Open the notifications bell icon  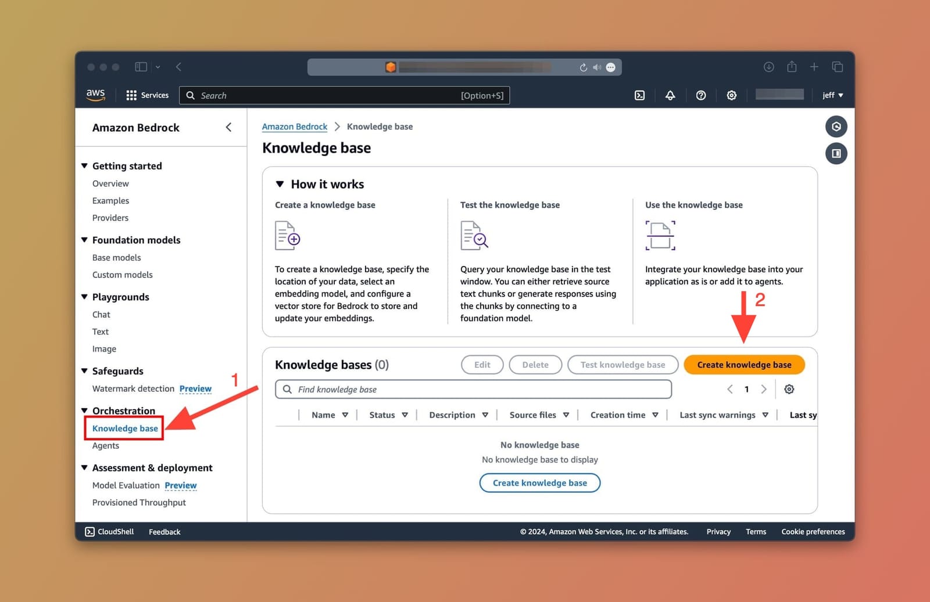[670, 95]
